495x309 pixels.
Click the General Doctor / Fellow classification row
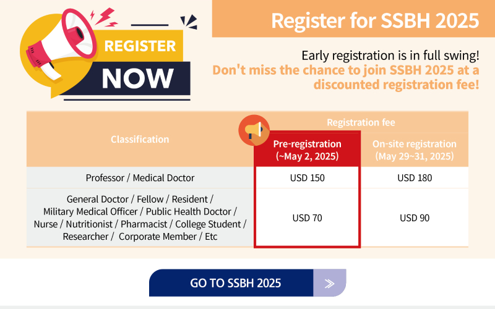140,218
